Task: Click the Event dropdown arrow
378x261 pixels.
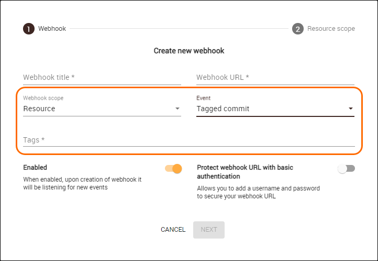Action: point(351,109)
